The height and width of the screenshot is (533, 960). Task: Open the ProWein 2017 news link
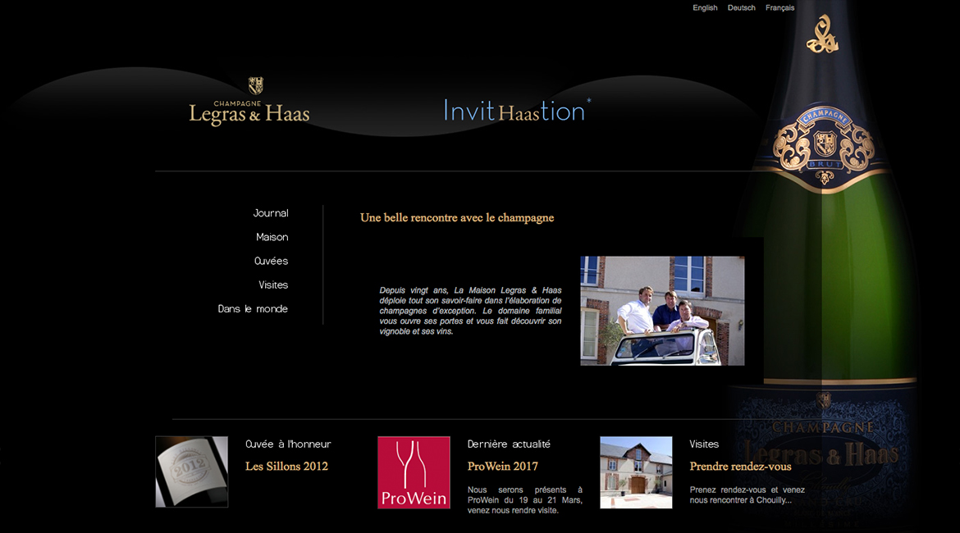pyautogui.click(x=503, y=467)
